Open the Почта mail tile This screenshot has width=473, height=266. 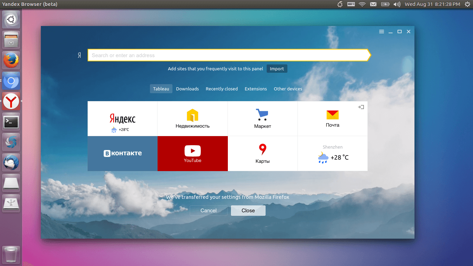pos(332,118)
